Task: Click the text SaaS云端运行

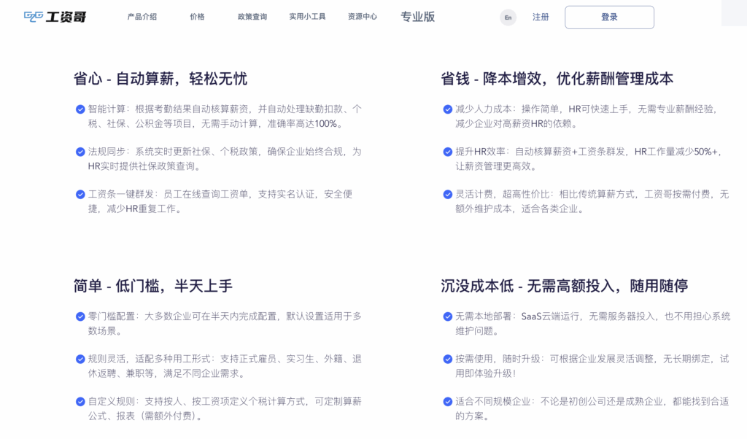Action: click(550, 316)
